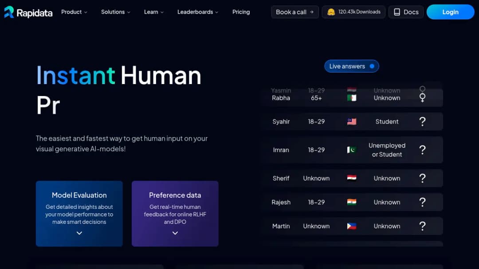Image resolution: width=479 pixels, height=269 pixels.
Task: Expand the Solutions menu
Action: click(x=115, y=12)
